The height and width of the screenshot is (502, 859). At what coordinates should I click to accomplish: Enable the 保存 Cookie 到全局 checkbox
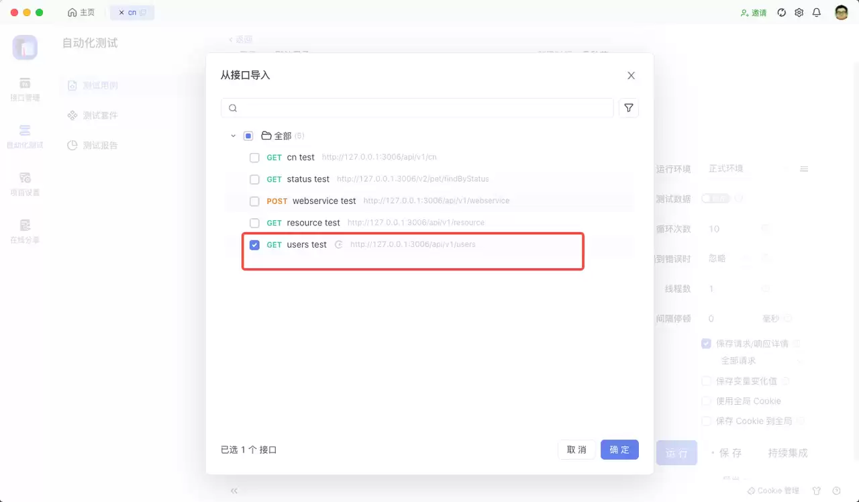[x=706, y=421]
